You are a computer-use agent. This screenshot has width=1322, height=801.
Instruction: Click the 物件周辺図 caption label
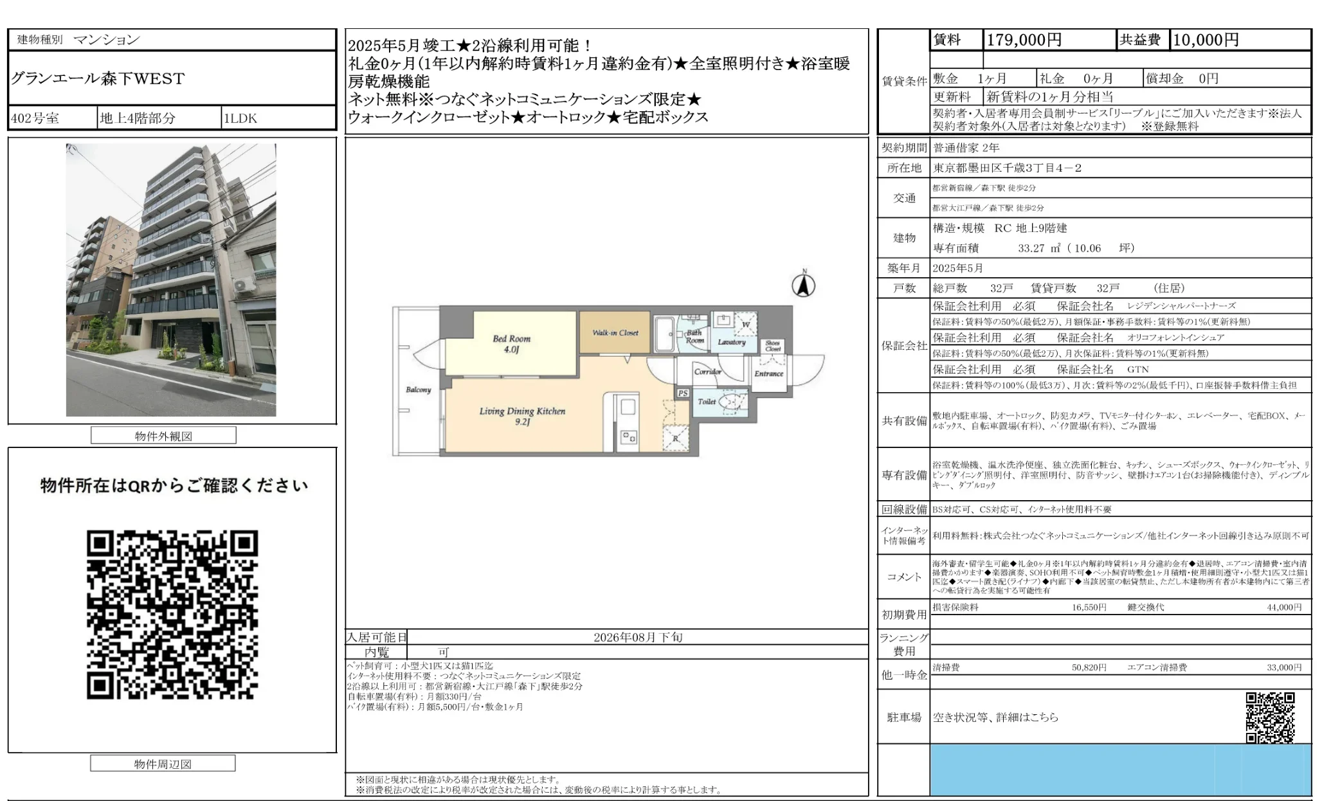163,764
